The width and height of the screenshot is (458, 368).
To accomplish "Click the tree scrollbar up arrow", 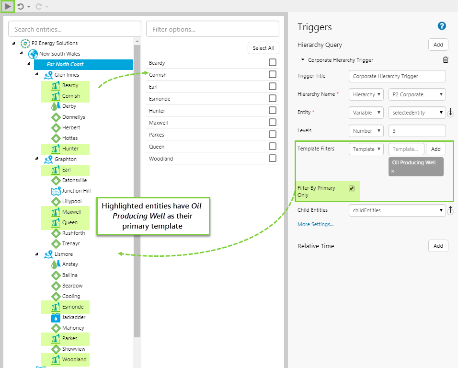I will pyautogui.click(x=137, y=42).
